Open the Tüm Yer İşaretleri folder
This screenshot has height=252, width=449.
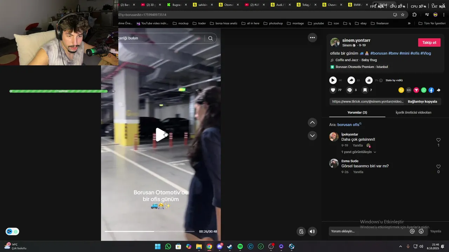(432, 23)
